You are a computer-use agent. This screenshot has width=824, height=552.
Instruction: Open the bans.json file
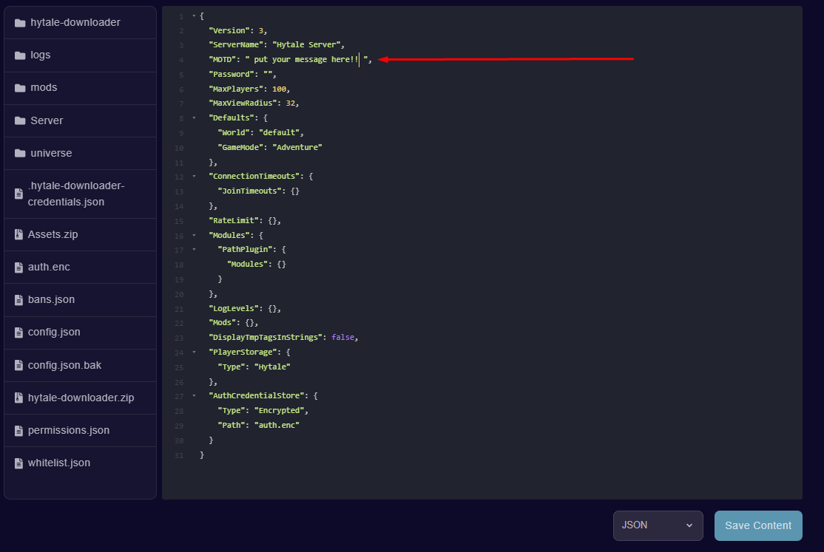[x=51, y=300]
